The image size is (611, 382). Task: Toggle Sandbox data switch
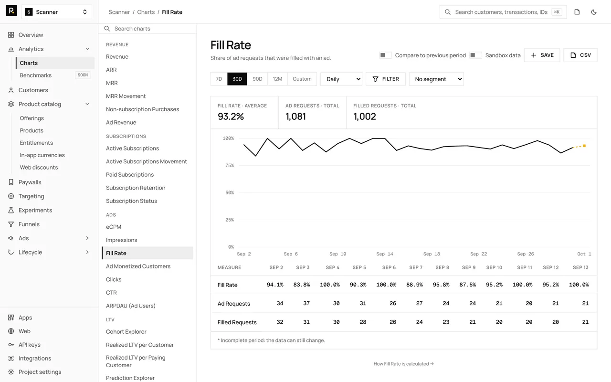(x=475, y=55)
